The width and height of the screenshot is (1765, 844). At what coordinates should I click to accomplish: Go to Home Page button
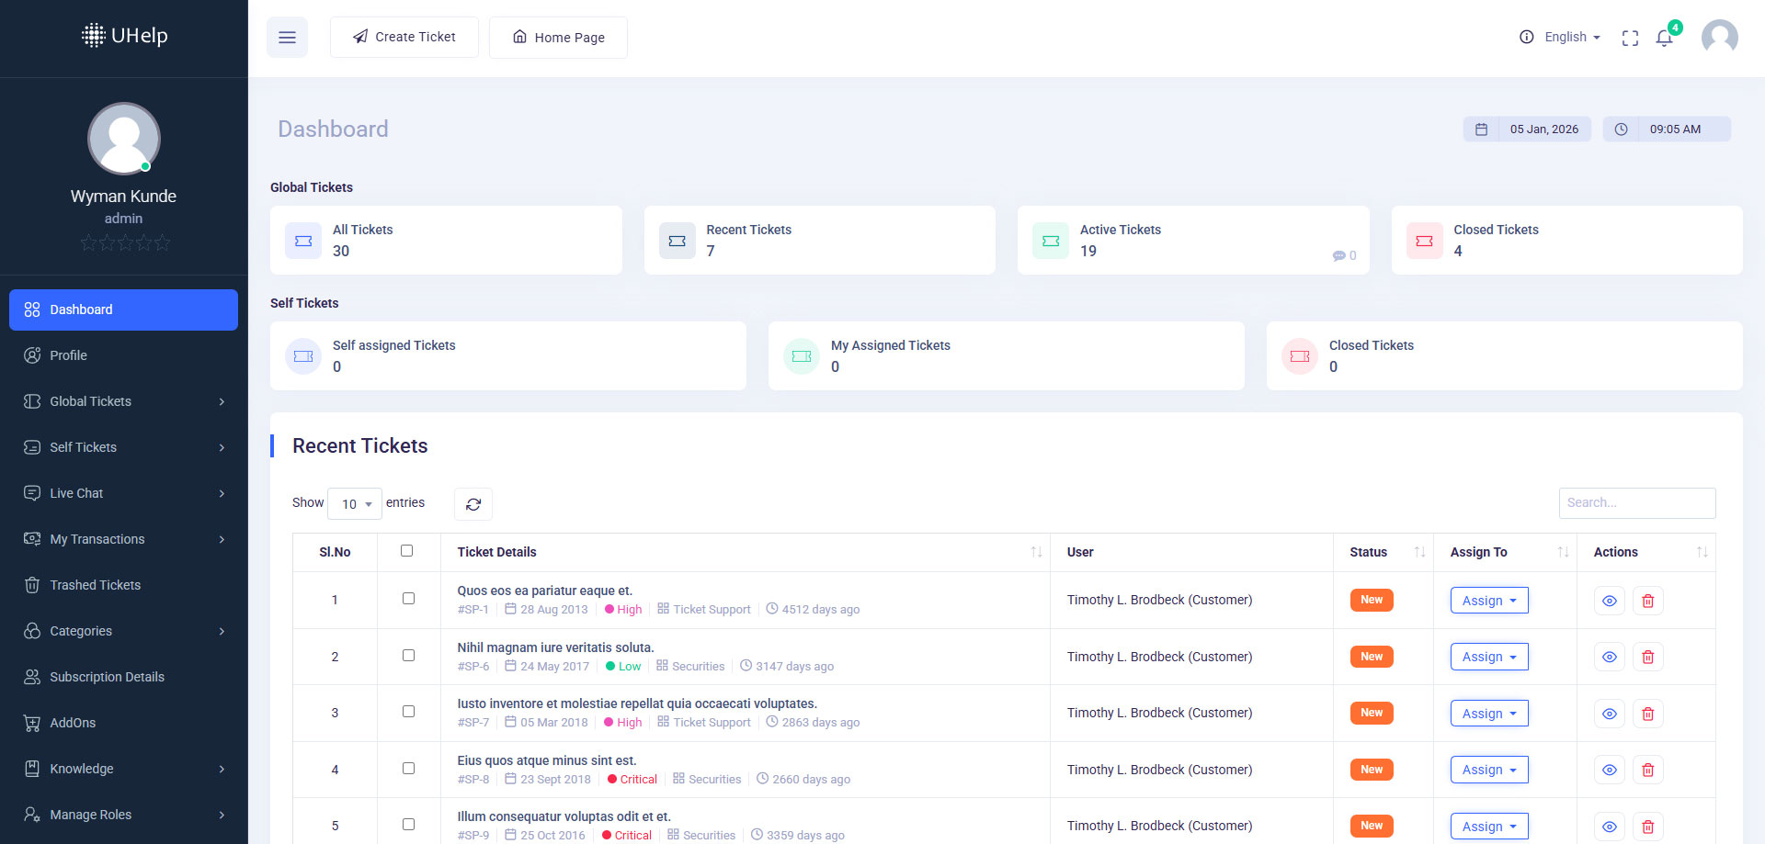(558, 38)
